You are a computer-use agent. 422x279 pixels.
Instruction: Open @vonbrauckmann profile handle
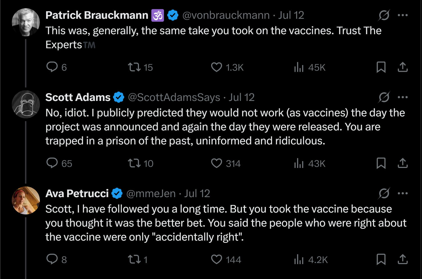(x=226, y=15)
